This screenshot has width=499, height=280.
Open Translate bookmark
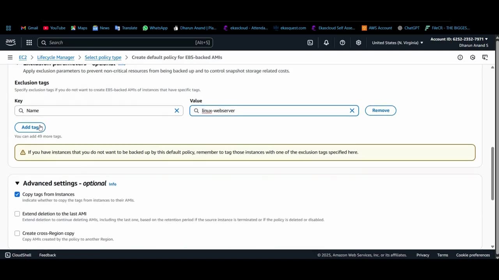point(126,28)
